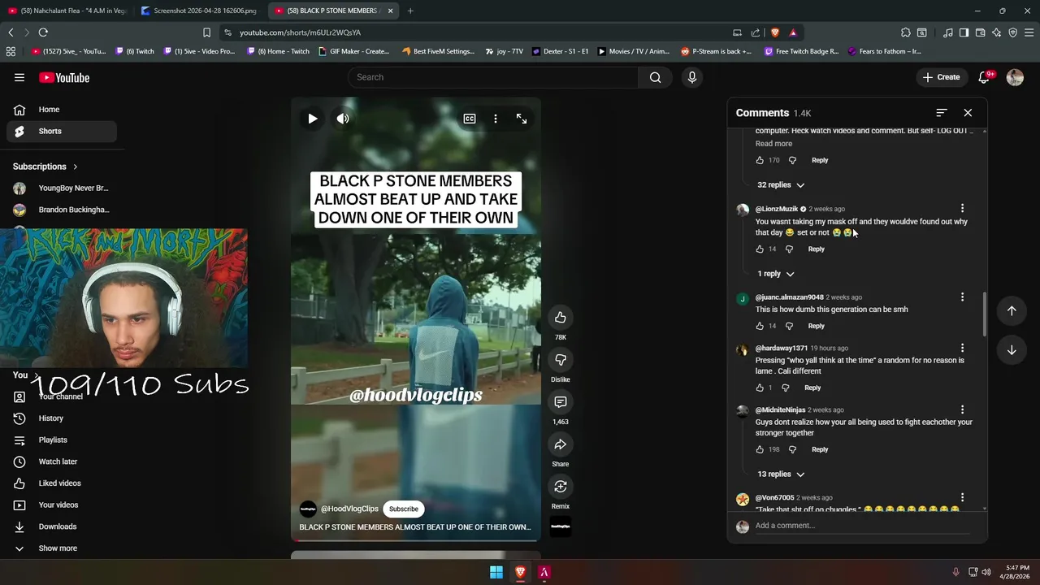1040x585 pixels.
Task: Like the short with 78K likes
Action: tap(561, 317)
